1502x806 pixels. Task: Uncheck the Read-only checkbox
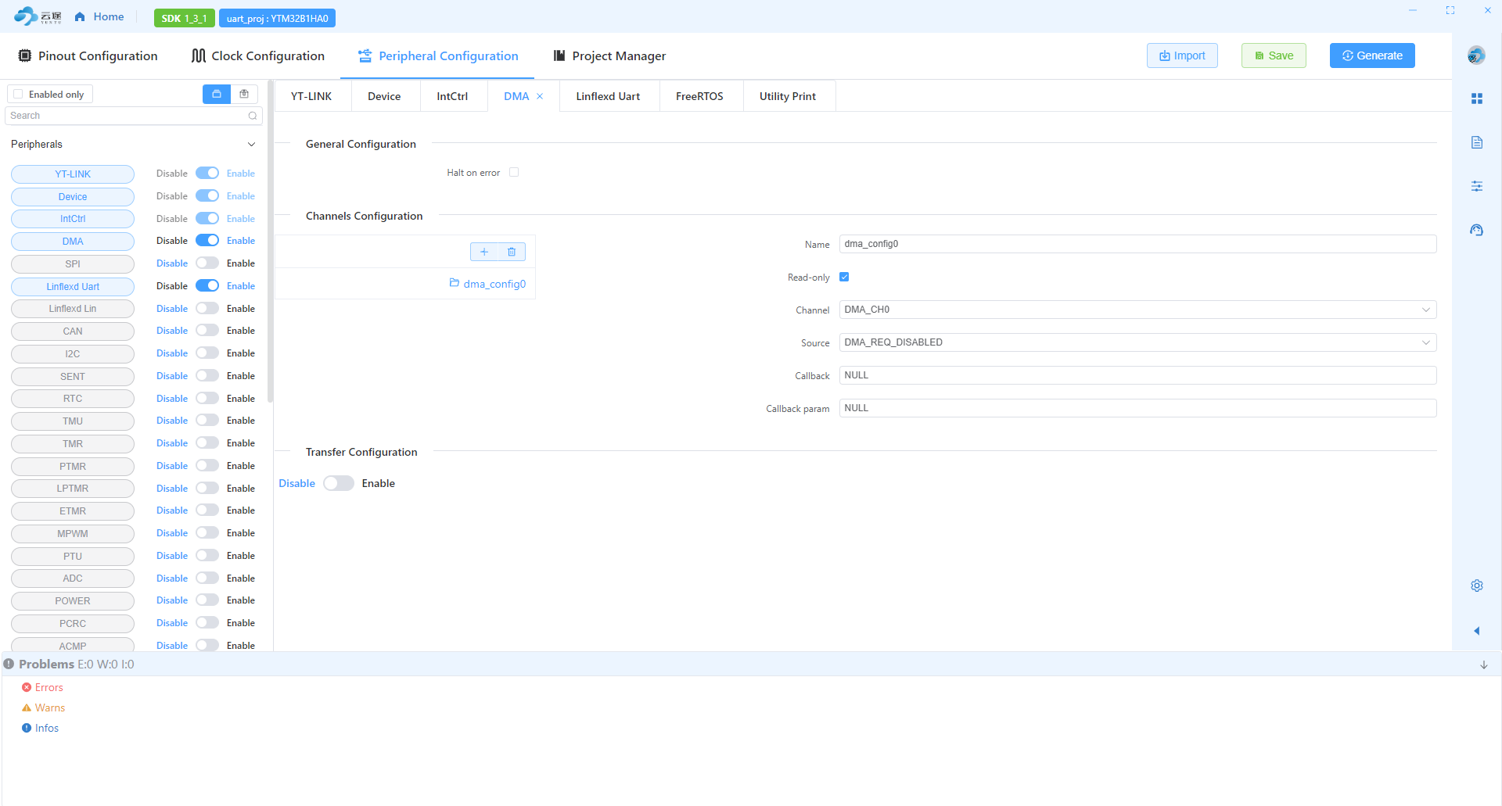[x=844, y=277]
